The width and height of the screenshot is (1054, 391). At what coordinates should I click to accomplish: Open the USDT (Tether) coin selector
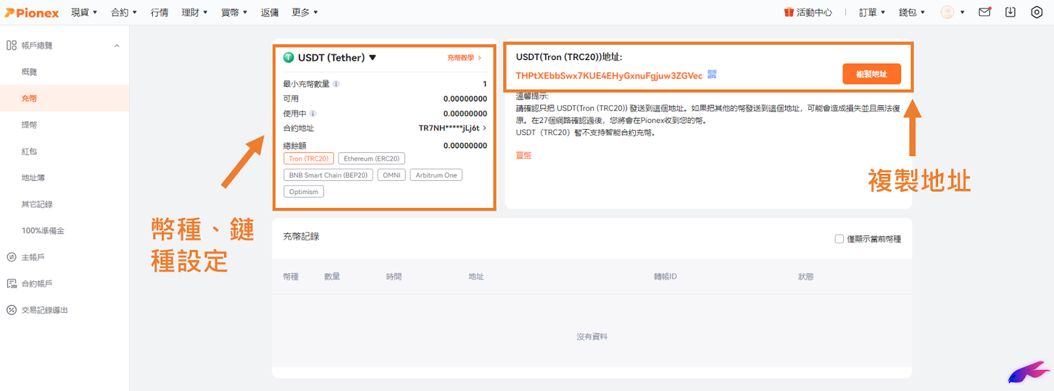coord(337,58)
